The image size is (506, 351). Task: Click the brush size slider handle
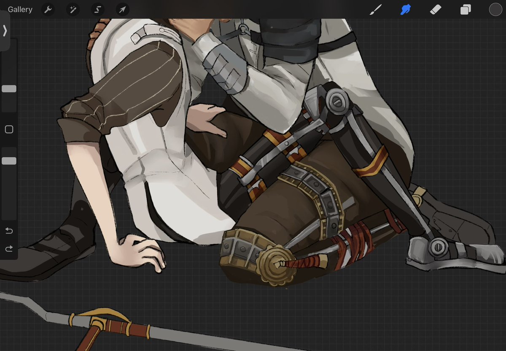[9, 89]
